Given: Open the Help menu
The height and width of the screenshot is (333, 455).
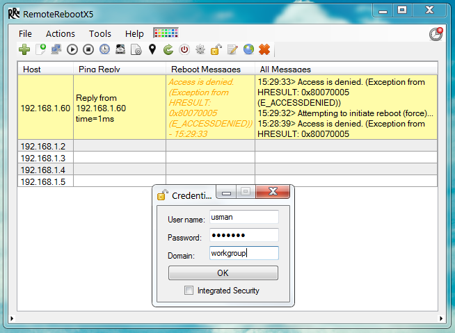Looking at the screenshot, I should [134, 33].
